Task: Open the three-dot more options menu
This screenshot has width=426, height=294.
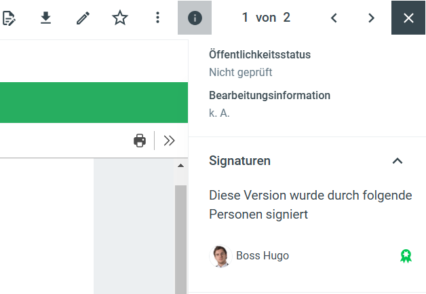Action: click(x=157, y=18)
